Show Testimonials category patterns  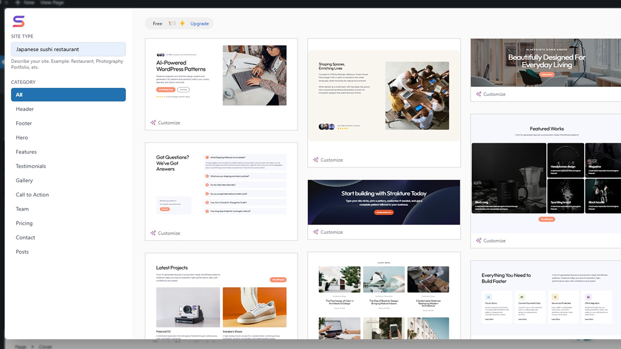pos(31,166)
